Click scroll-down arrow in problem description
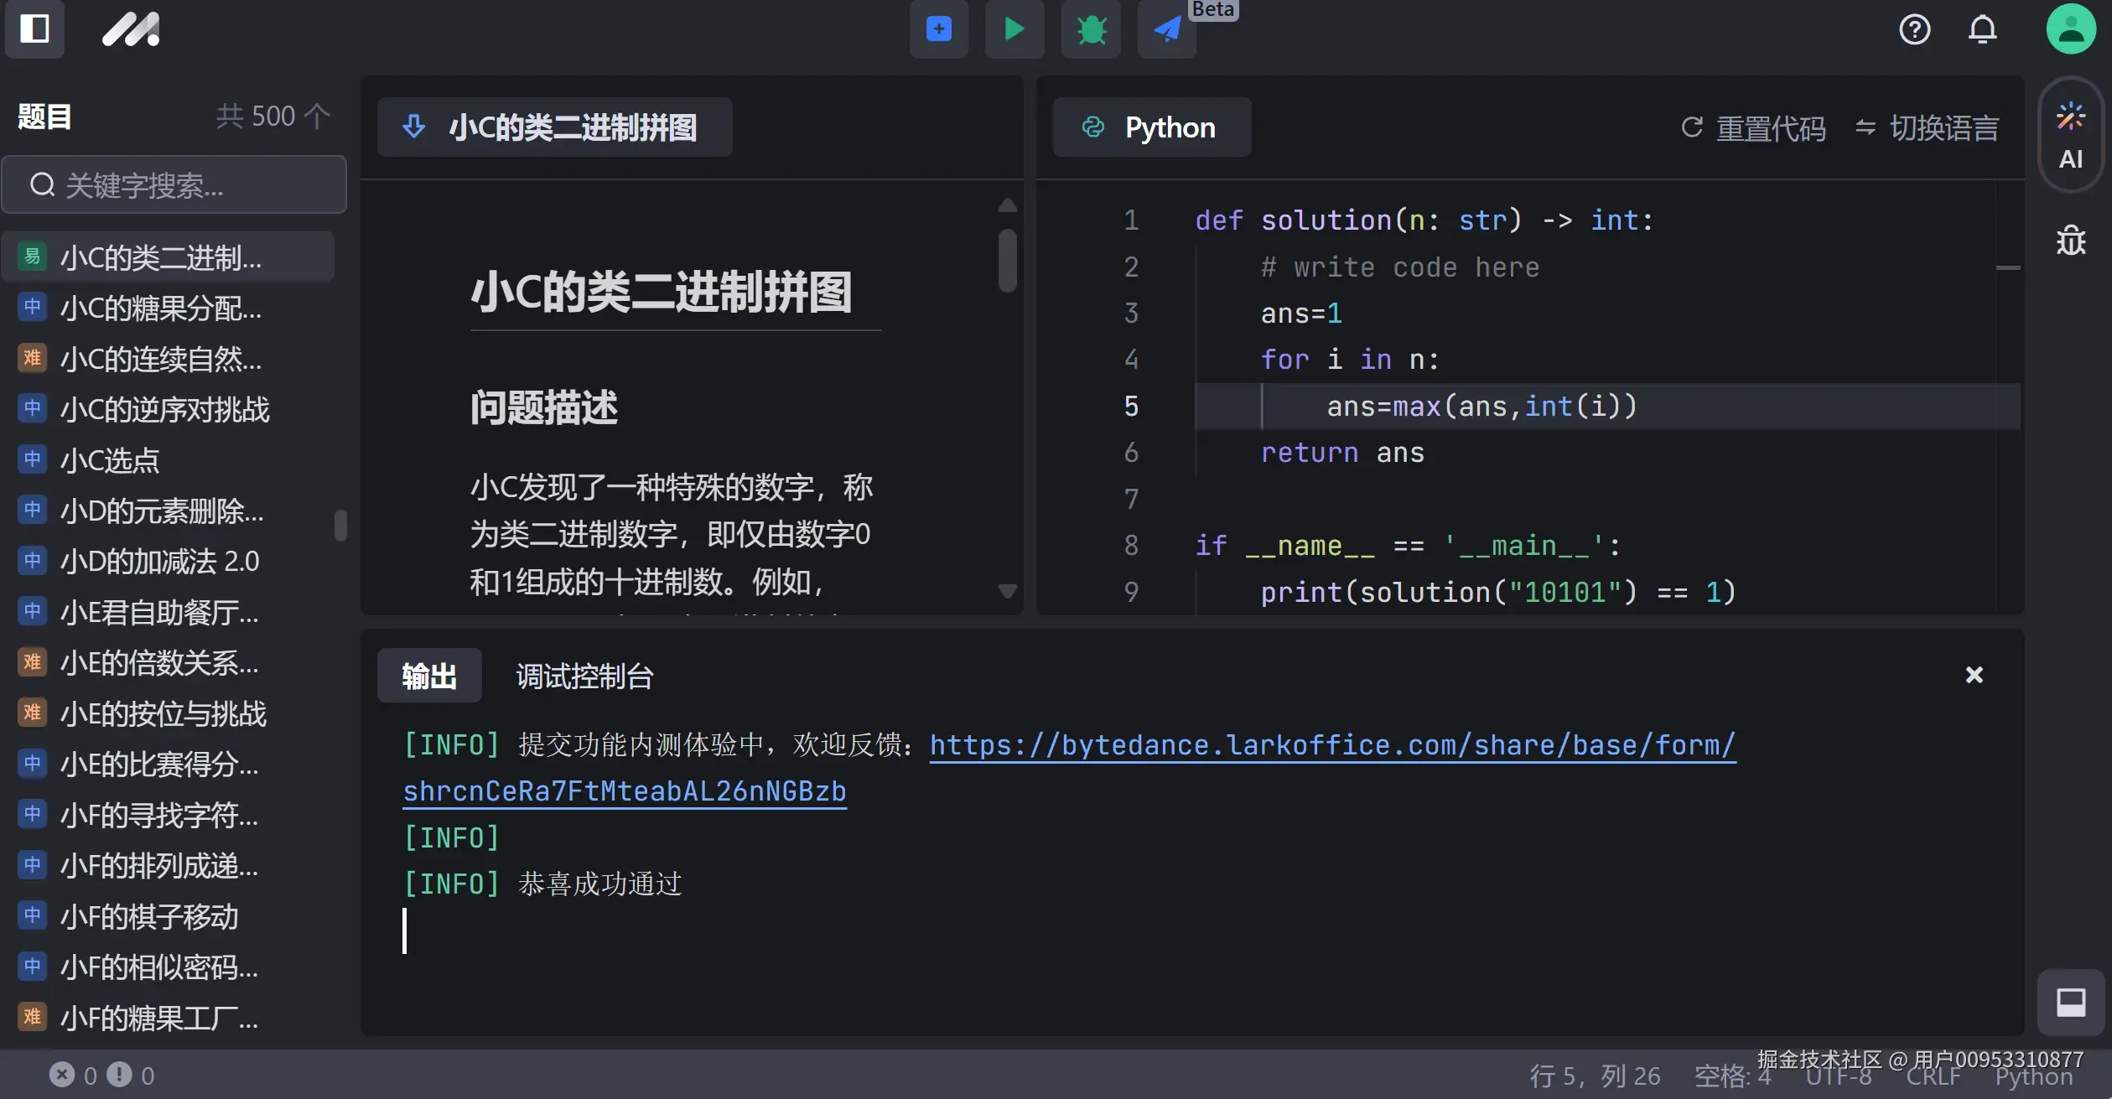Image resolution: width=2112 pixels, height=1099 pixels. point(1008,591)
